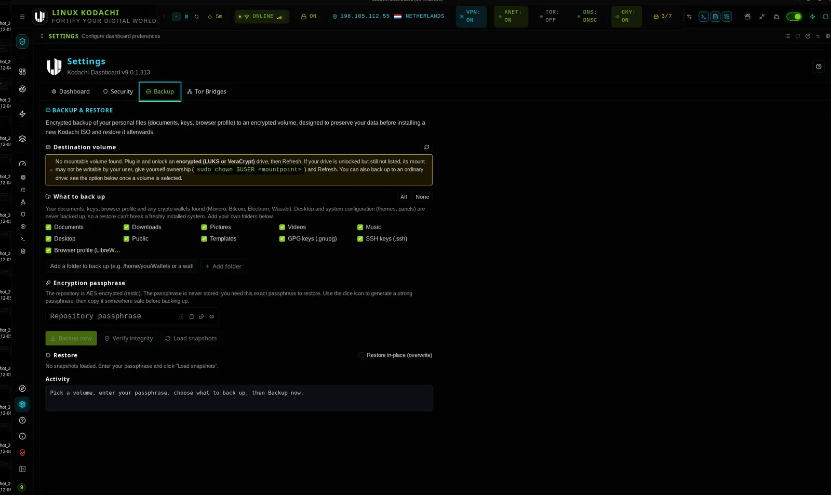This screenshot has height=495, width=831.
Task: Click the pause icon in the top bar
Action: point(186,17)
